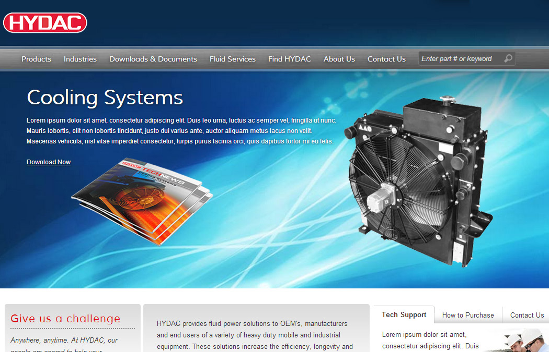Click the Download Now link
Image resolution: width=549 pixels, height=352 pixels.
coord(49,162)
